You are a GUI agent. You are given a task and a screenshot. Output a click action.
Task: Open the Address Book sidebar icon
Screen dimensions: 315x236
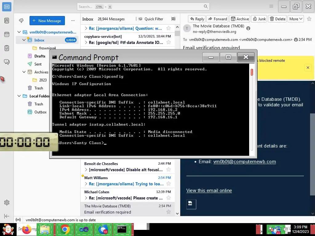[7, 21]
